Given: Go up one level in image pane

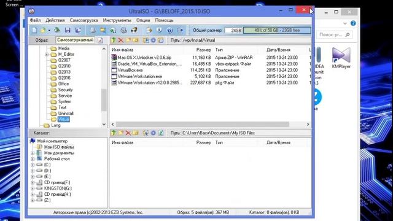Looking at the screenshot, I should coord(114,40).
